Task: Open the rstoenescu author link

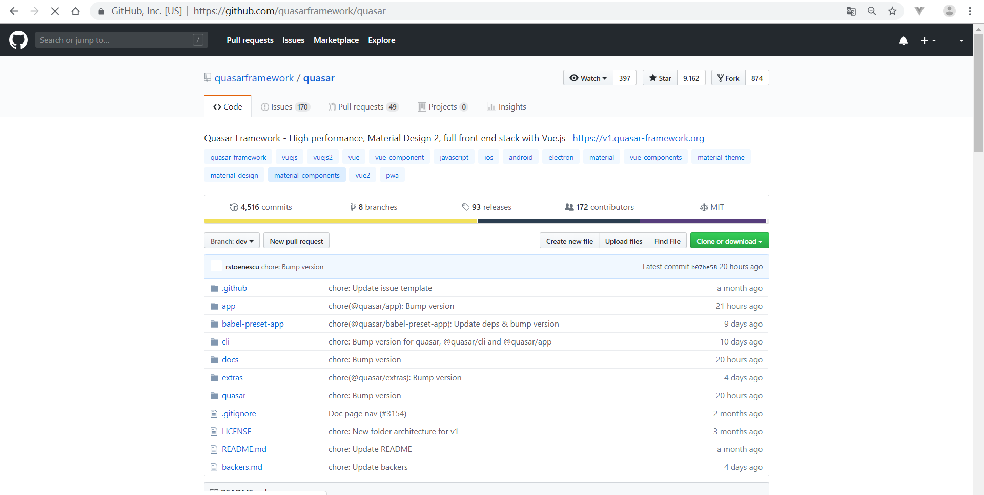Action: pos(242,267)
